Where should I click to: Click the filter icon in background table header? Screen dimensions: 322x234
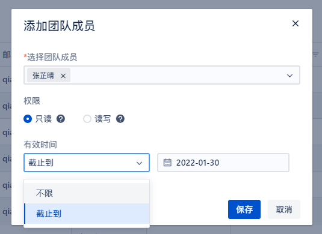coord(315,55)
